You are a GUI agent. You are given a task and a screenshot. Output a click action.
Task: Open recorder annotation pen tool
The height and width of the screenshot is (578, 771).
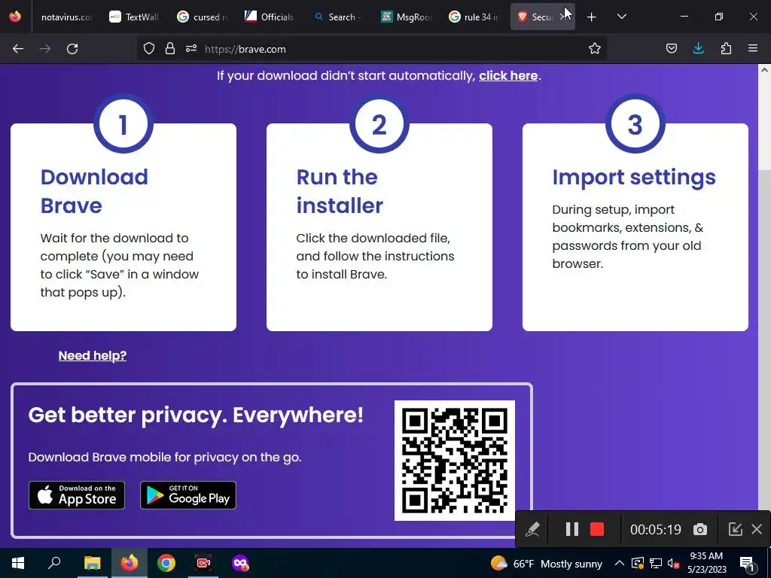[x=532, y=529]
